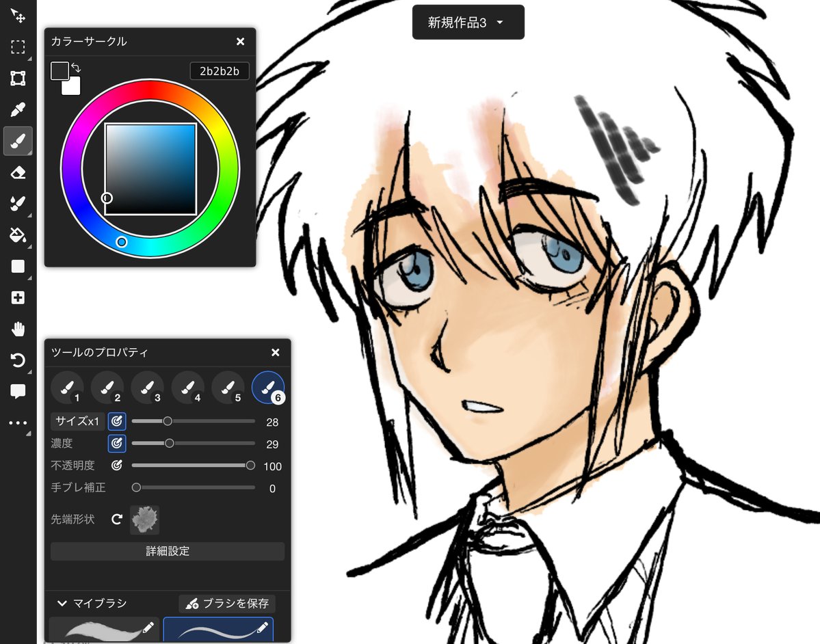Image resolution: width=820 pixels, height=644 pixels.
Task: Swap foreground and background colors
Action: pos(76,68)
